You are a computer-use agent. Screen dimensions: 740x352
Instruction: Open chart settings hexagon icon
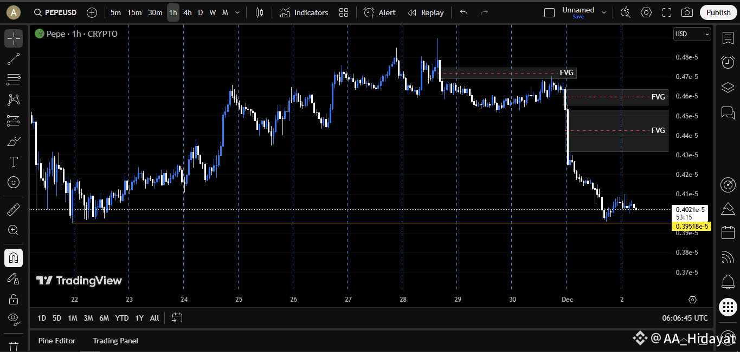646,12
